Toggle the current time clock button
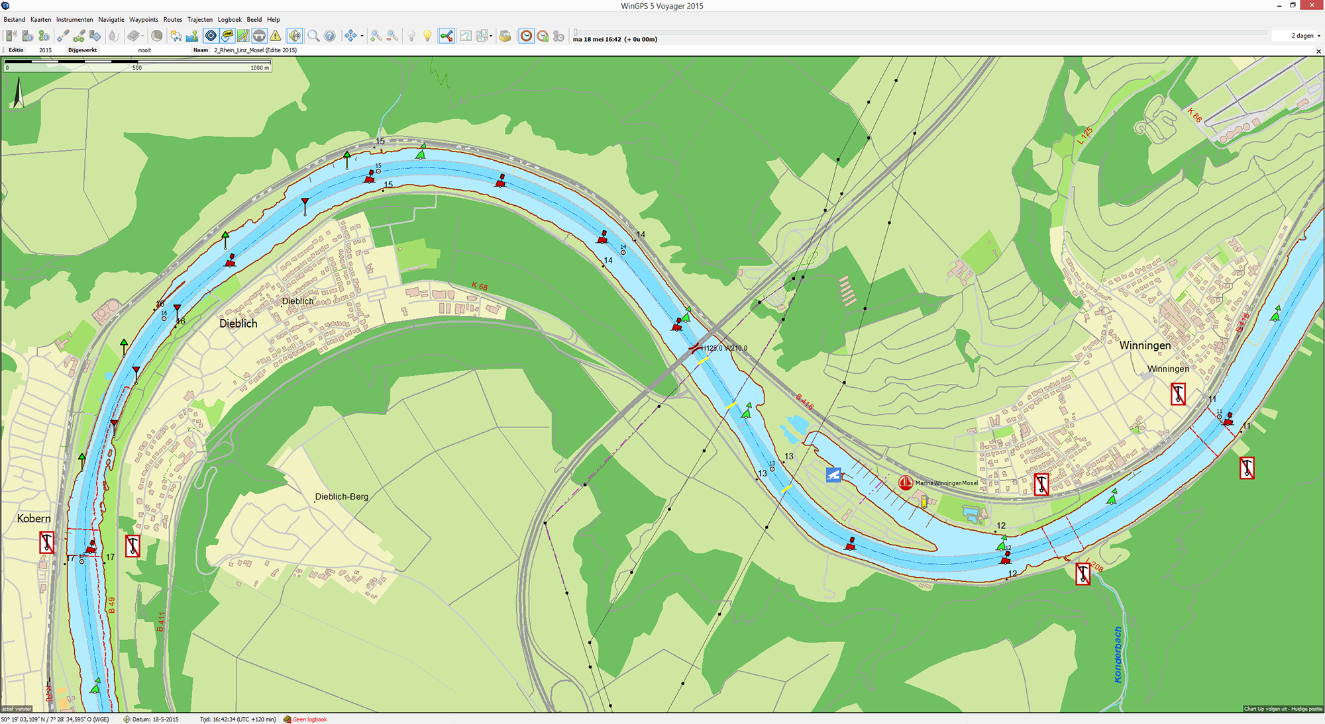This screenshot has width=1325, height=724. pyautogui.click(x=526, y=36)
